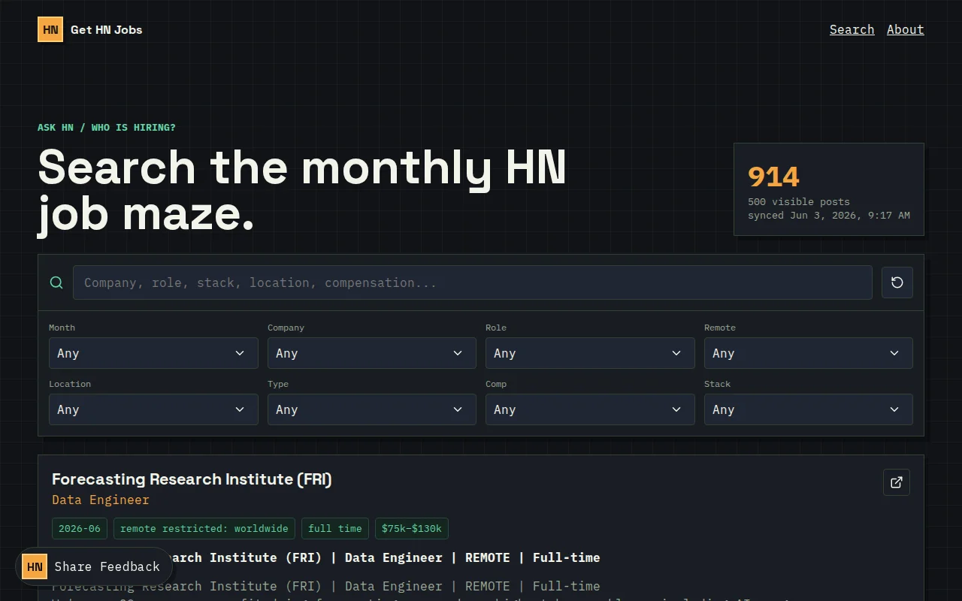Viewport: 962px width, 601px height.
Task: Click the remote restricted: worldwide tag
Action: 204,528
